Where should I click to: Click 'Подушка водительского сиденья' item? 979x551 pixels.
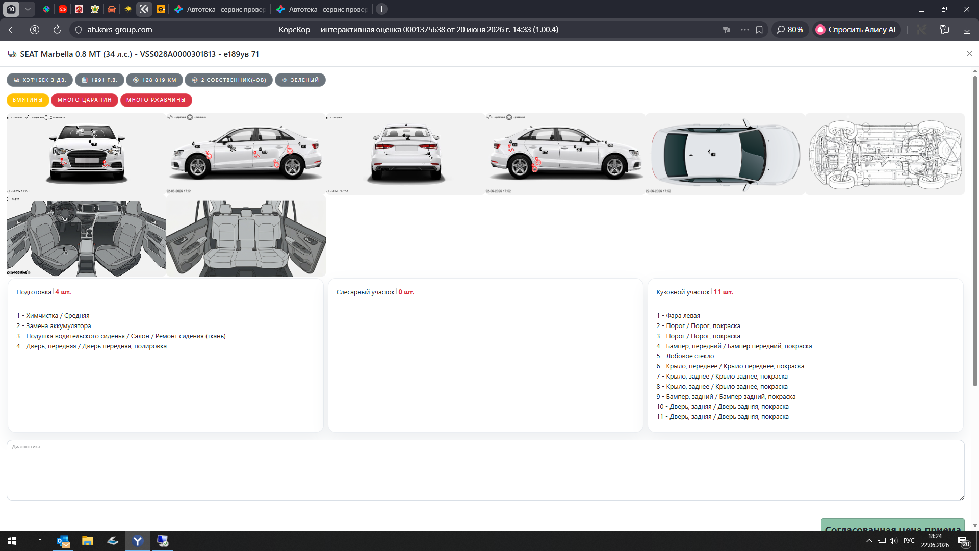coord(121,336)
